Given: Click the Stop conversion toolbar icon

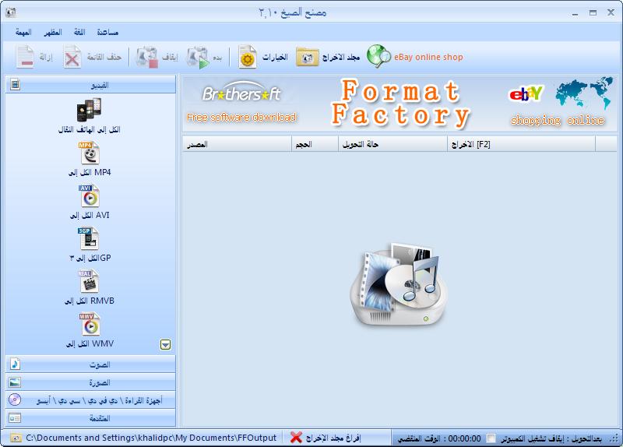Looking at the screenshot, I should point(147,58).
